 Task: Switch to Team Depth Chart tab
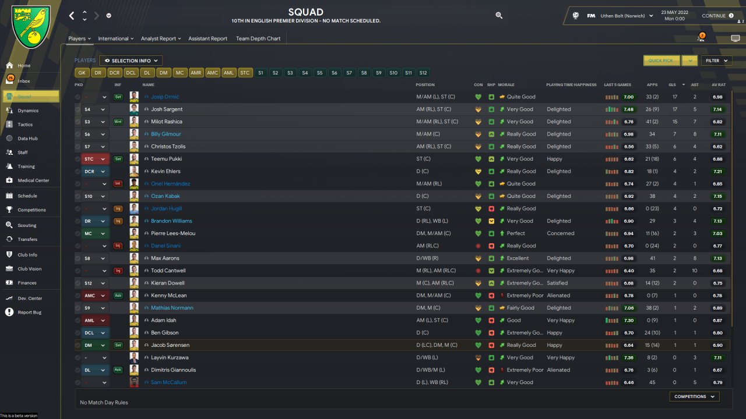pos(258,38)
